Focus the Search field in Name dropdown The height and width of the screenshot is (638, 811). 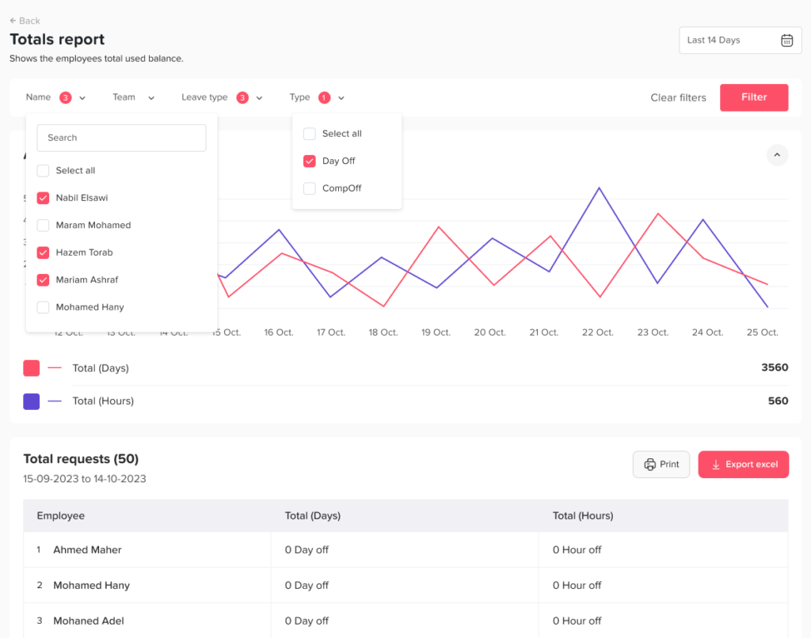121,138
